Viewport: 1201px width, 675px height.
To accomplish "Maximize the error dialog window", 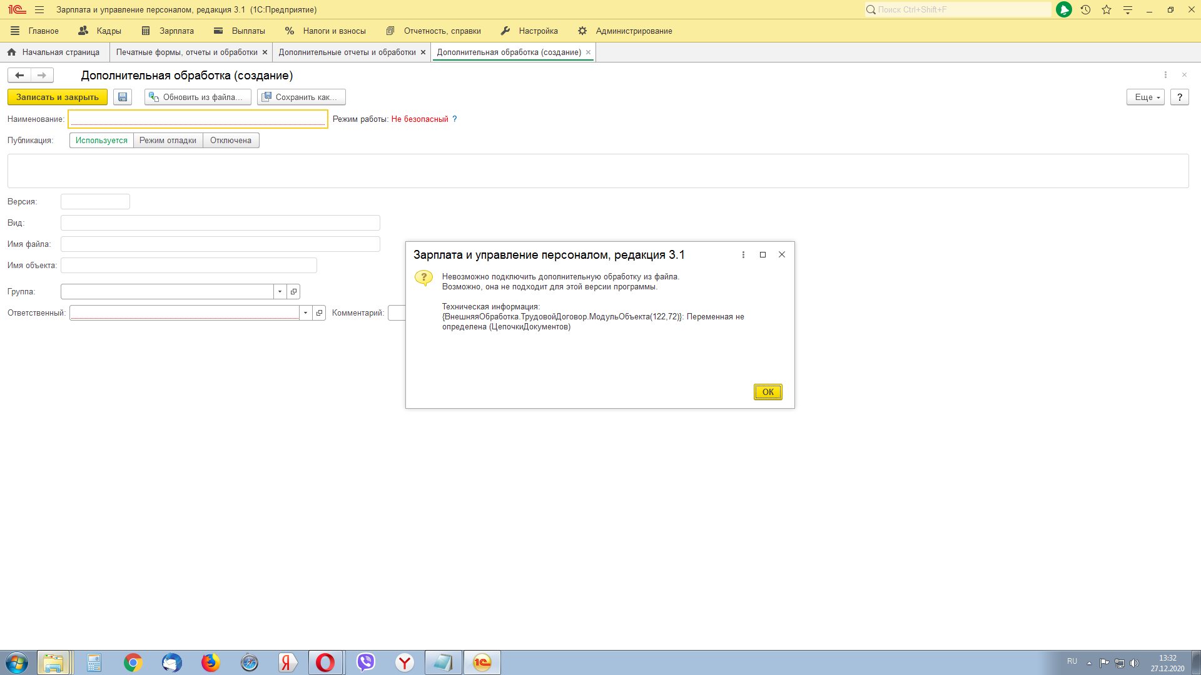I will (763, 254).
